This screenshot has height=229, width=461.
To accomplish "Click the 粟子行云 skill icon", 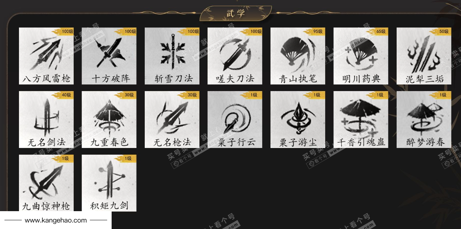I will (235, 120).
